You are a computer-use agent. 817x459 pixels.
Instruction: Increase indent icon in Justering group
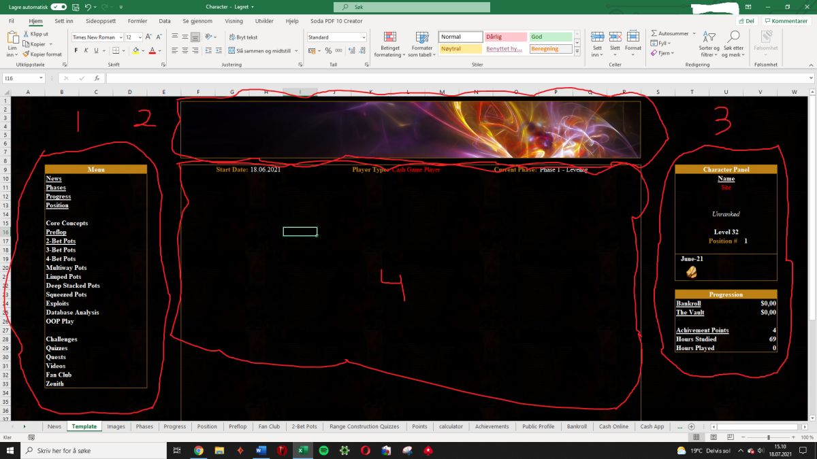(x=219, y=50)
